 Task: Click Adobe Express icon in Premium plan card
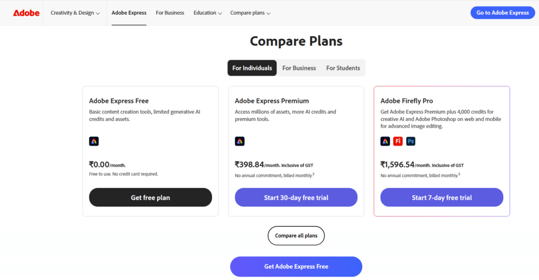(239, 141)
